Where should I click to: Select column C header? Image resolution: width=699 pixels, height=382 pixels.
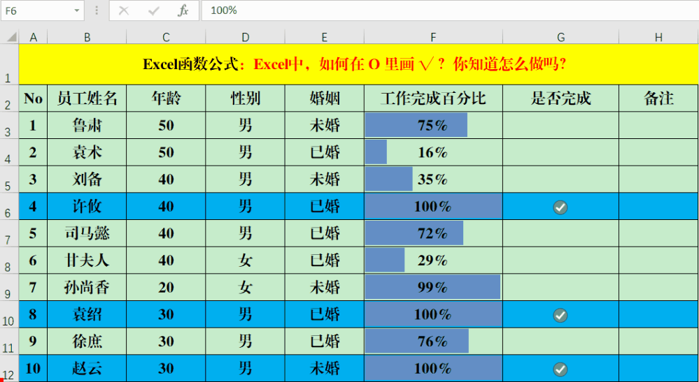(x=166, y=37)
